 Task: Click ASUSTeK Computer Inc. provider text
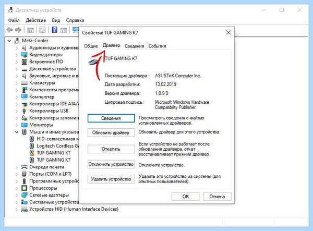click(x=178, y=76)
